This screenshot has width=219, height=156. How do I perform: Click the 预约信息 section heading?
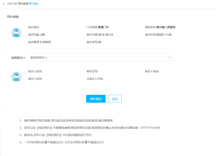tap(13, 17)
